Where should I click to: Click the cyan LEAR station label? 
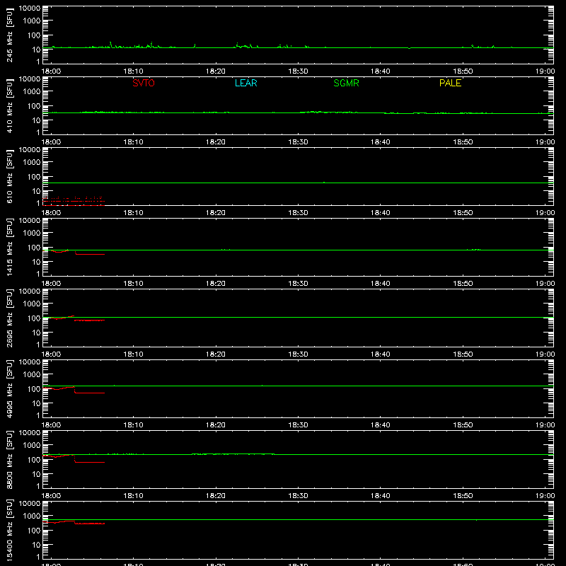coord(246,83)
